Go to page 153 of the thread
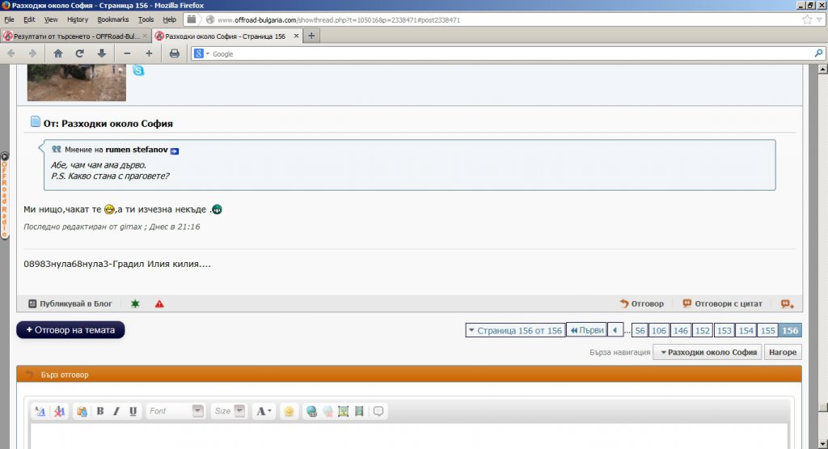This screenshot has width=828, height=449. 724,330
